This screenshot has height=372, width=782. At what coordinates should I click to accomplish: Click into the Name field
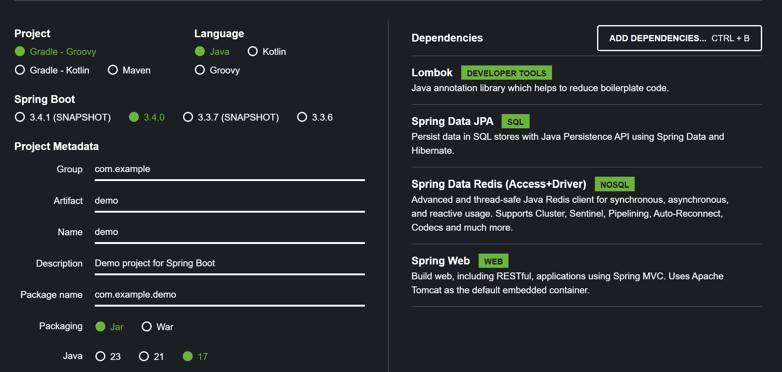[x=229, y=232]
